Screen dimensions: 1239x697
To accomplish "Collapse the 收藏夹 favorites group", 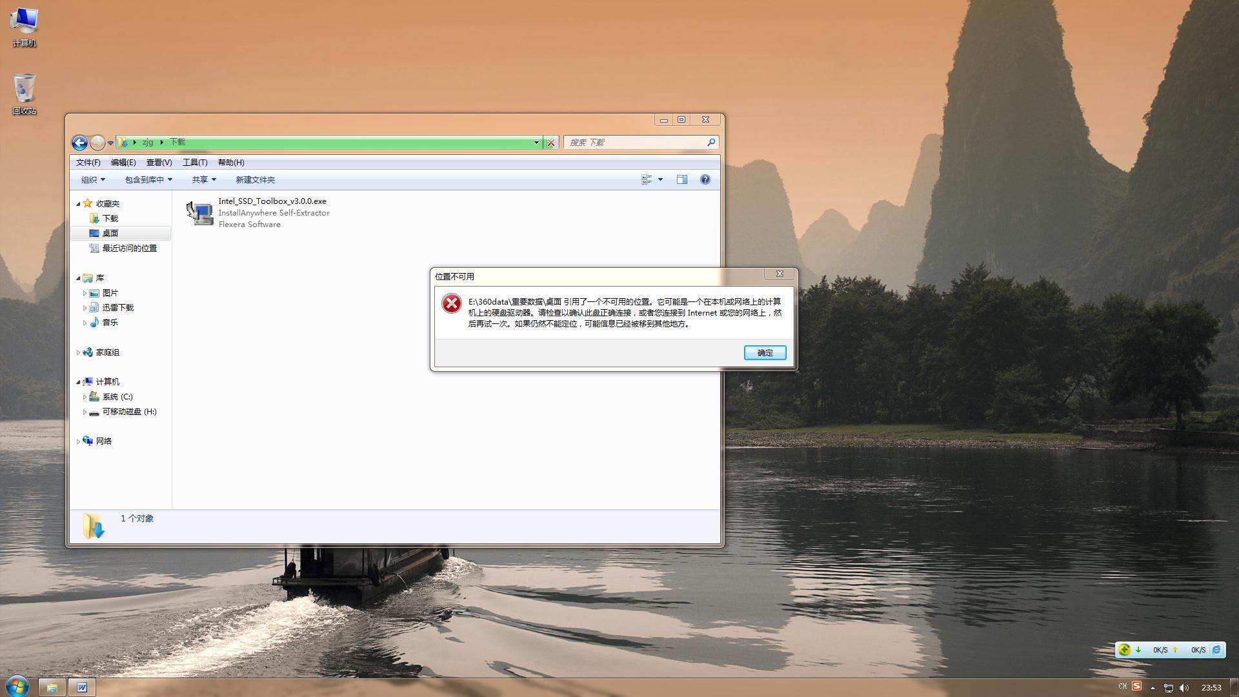I will pyautogui.click(x=78, y=204).
